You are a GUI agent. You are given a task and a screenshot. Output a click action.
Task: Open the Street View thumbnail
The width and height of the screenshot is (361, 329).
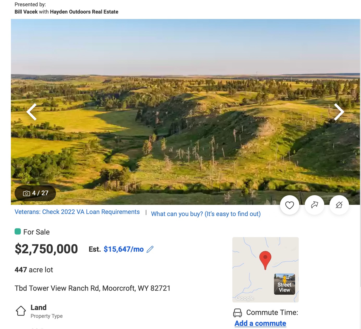coord(284,284)
